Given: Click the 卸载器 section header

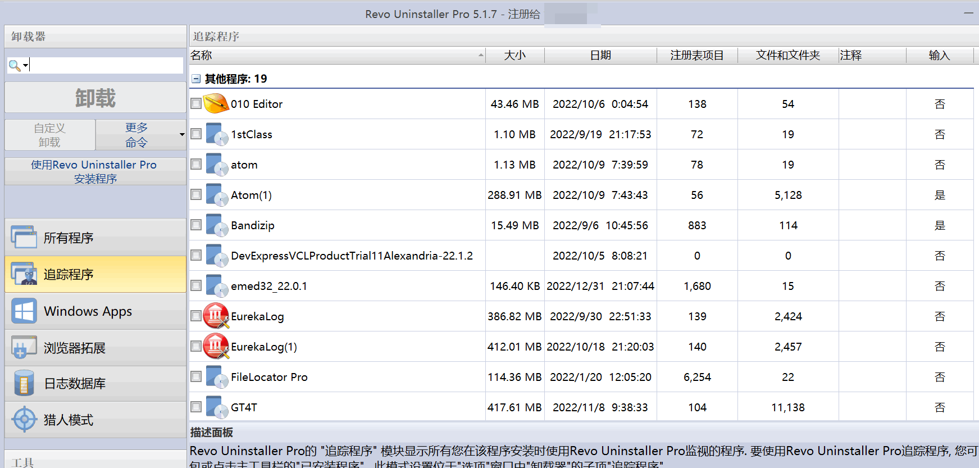Looking at the screenshot, I should [x=95, y=37].
